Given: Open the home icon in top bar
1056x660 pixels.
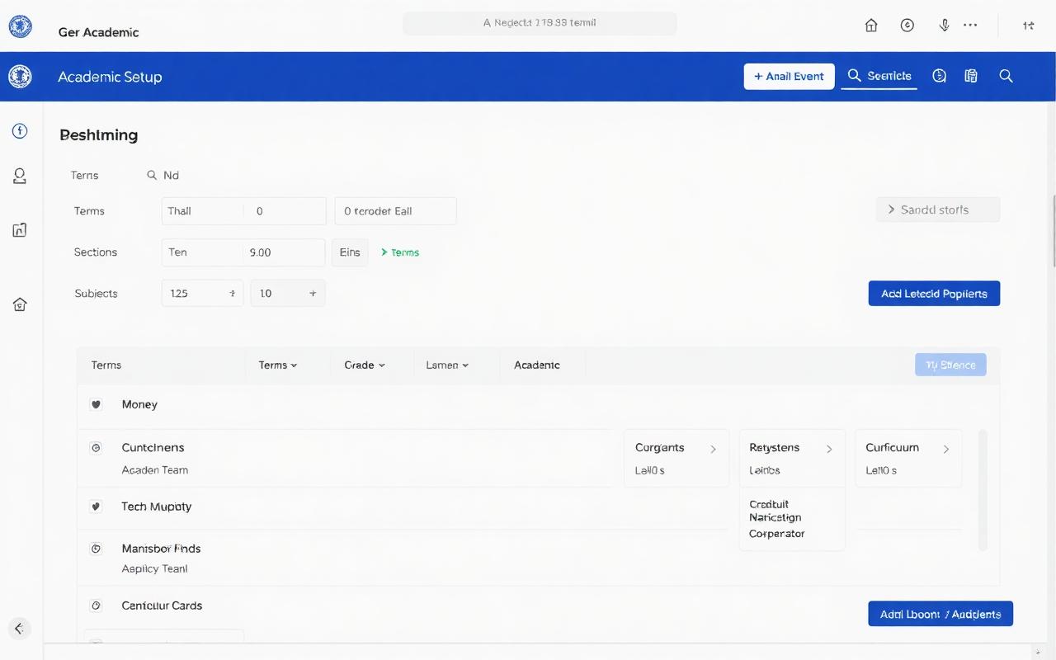Looking at the screenshot, I should [871, 26].
